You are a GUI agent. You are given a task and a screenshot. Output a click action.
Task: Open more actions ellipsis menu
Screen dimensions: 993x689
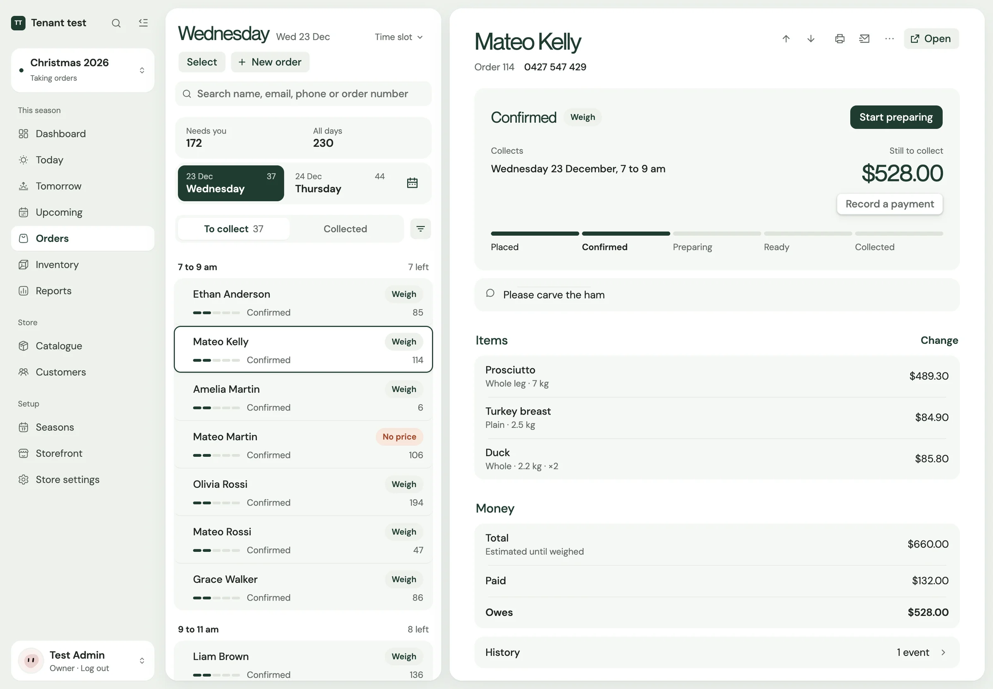pyautogui.click(x=889, y=39)
